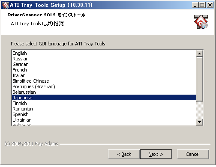Screen dimensions: 216x167
Task: Select Russian in the GUI language list
Action: click(x=104, y=59)
